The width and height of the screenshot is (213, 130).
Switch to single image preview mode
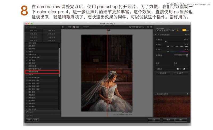[x=70, y=27]
